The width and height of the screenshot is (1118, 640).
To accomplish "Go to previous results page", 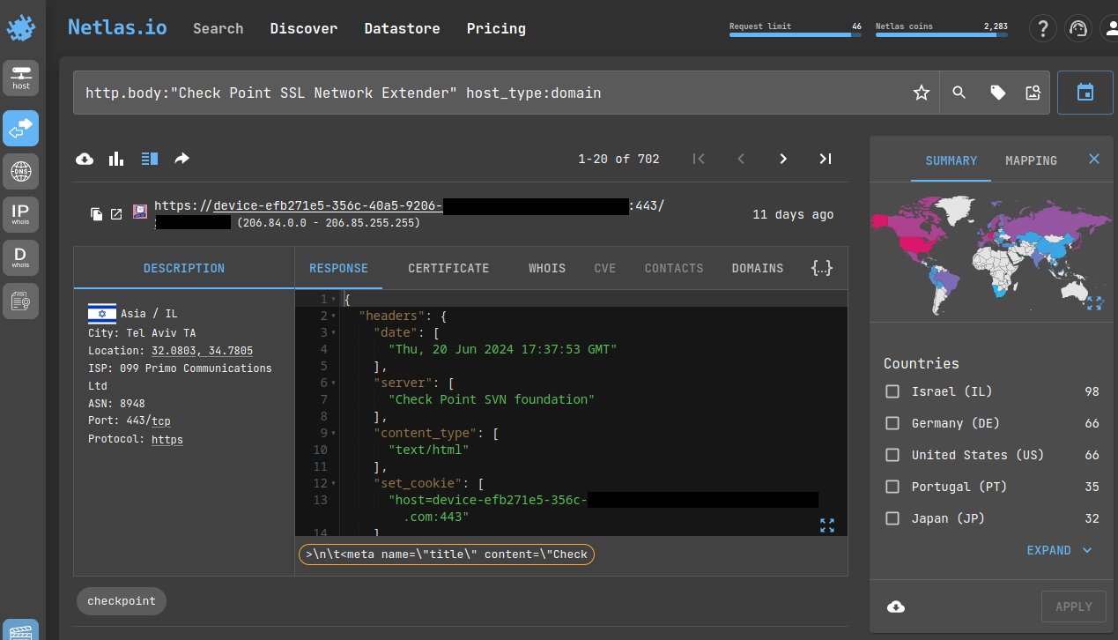I will pos(741,159).
